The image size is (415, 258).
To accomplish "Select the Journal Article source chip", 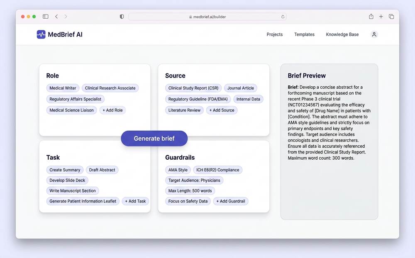I will pos(241,88).
